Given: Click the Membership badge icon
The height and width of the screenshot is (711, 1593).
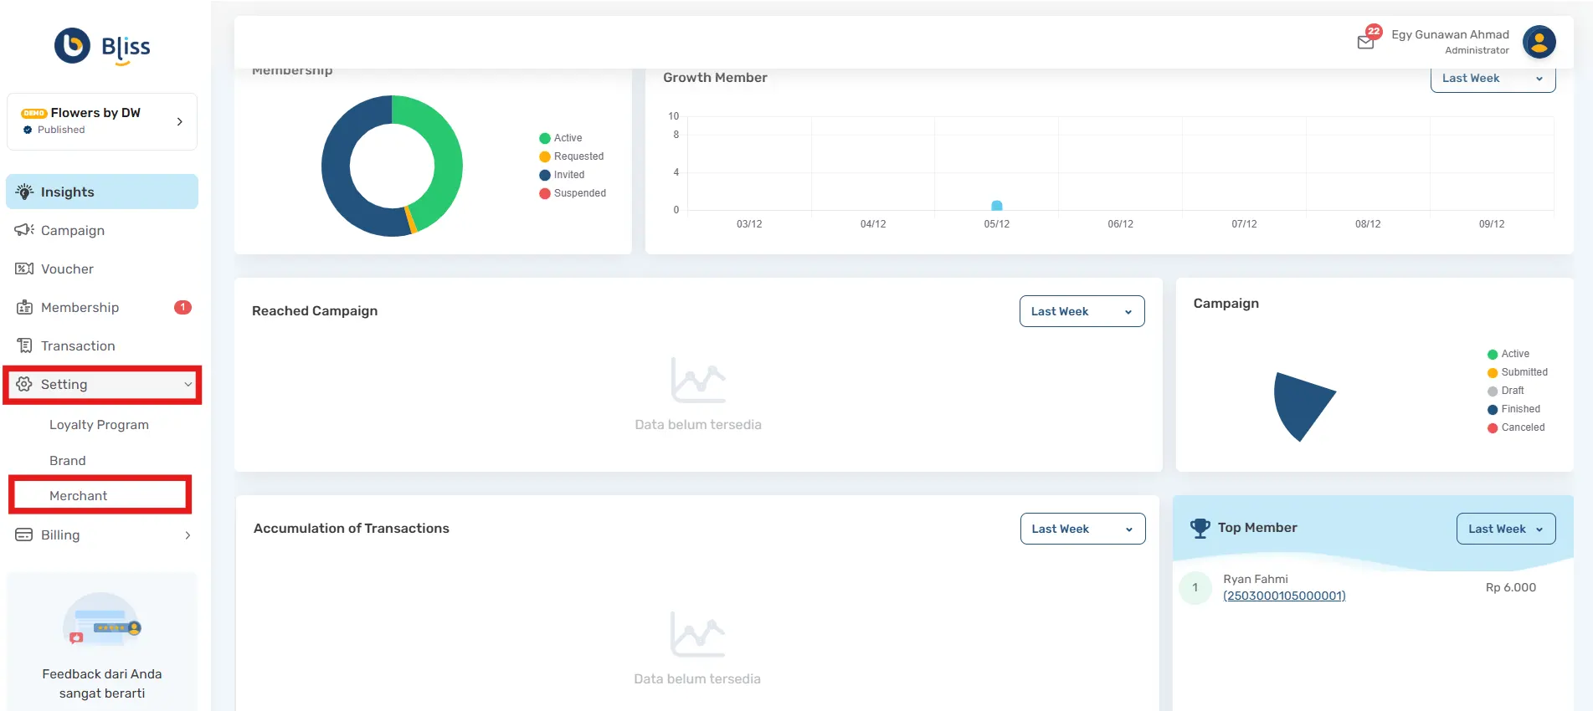Looking at the screenshot, I should (x=24, y=307).
